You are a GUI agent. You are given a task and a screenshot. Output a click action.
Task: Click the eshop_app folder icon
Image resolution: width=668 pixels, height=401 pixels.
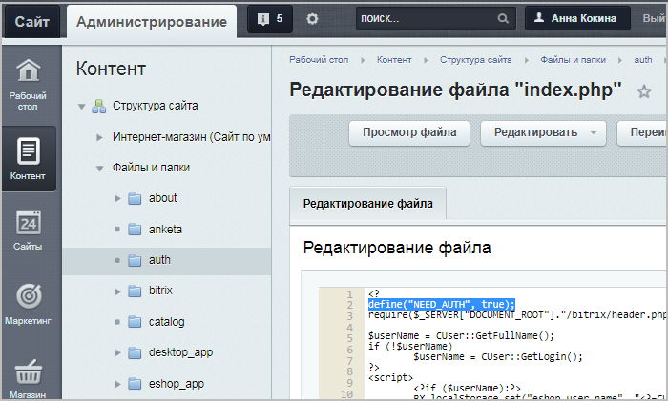[x=135, y=384]
